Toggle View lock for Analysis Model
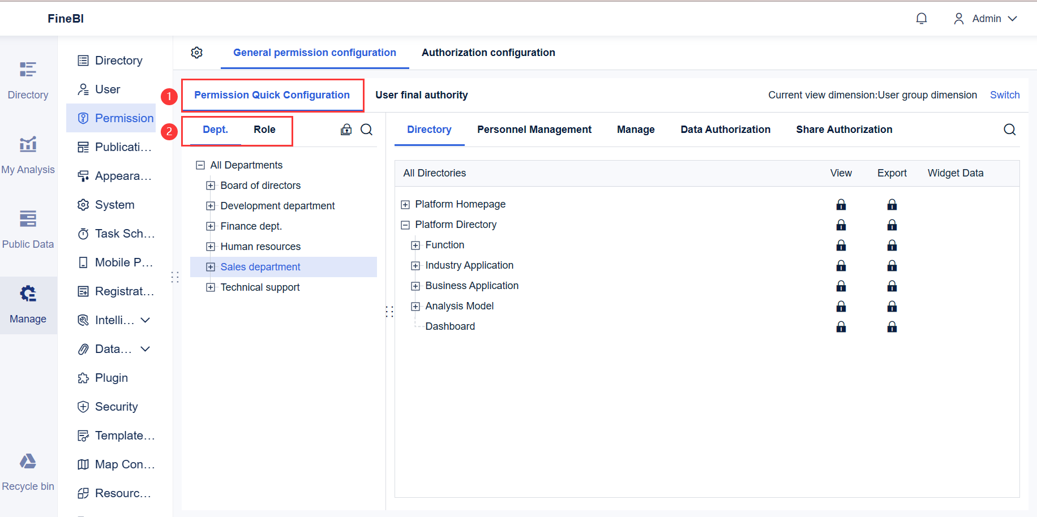Viewport: 1037px width, 517px height. 841,306
